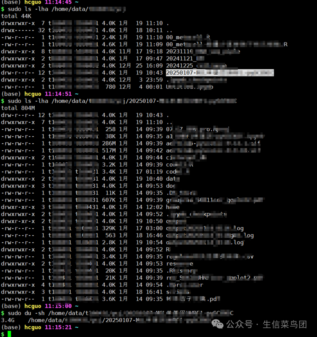
Task: Select the '607K' file size
Action: [x=109, y=200]
